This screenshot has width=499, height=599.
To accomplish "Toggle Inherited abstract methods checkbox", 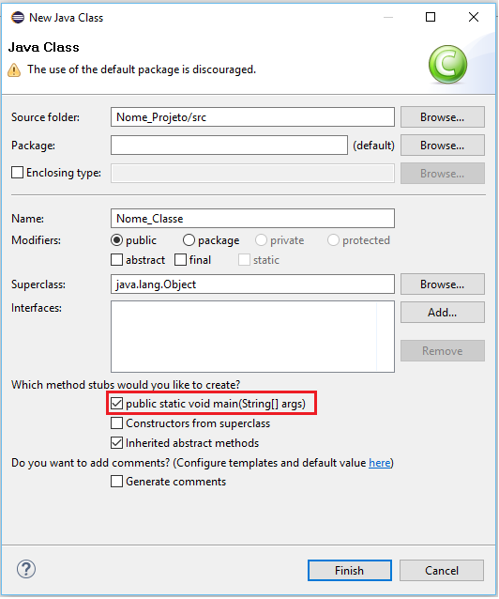I will [x=117, y=443].
